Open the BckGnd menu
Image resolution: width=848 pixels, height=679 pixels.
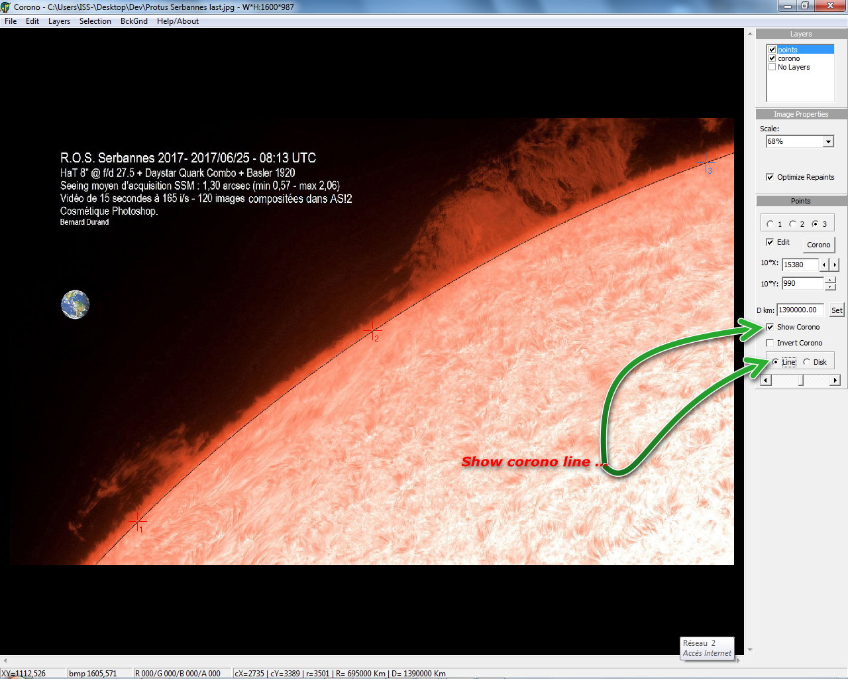(134, 21)
